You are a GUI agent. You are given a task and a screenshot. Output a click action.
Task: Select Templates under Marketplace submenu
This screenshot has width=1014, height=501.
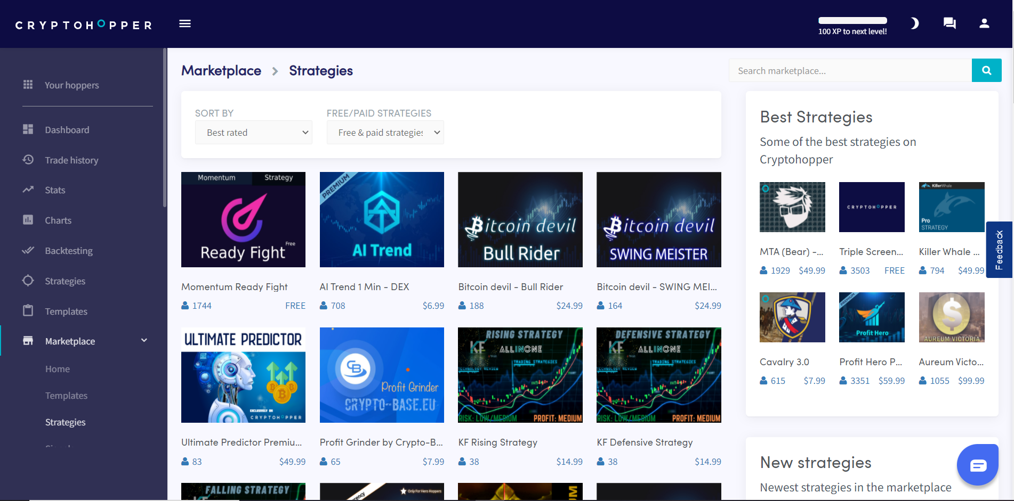coord(66,396)
